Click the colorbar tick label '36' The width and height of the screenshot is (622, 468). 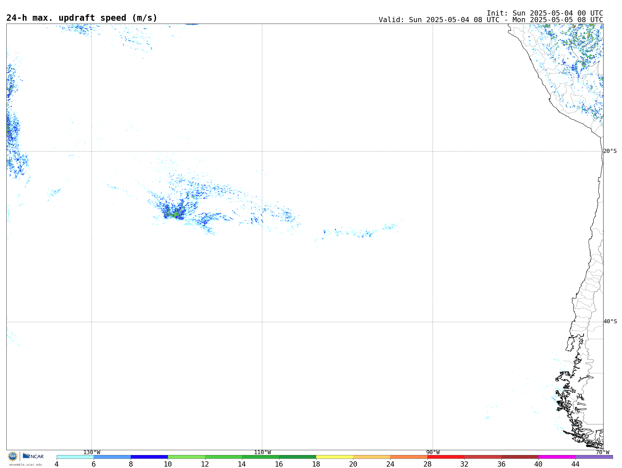[x=501, y=464]
